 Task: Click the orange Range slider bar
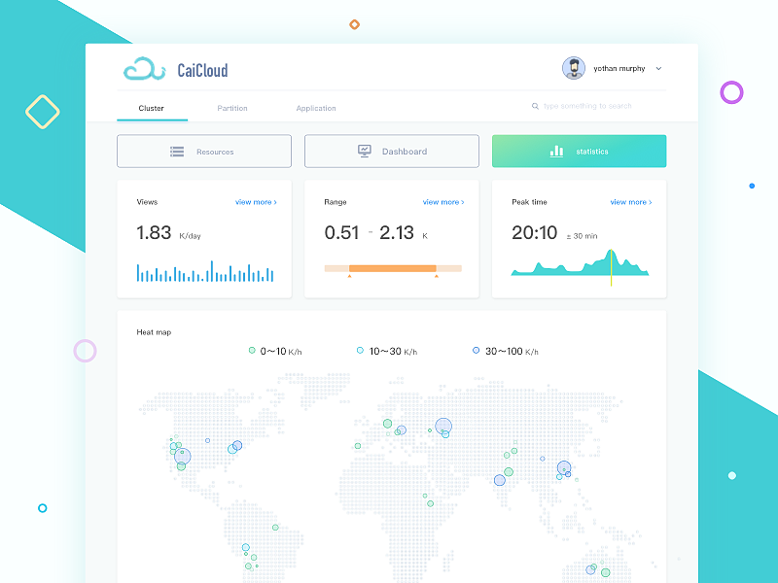click(x=393, y=268)
